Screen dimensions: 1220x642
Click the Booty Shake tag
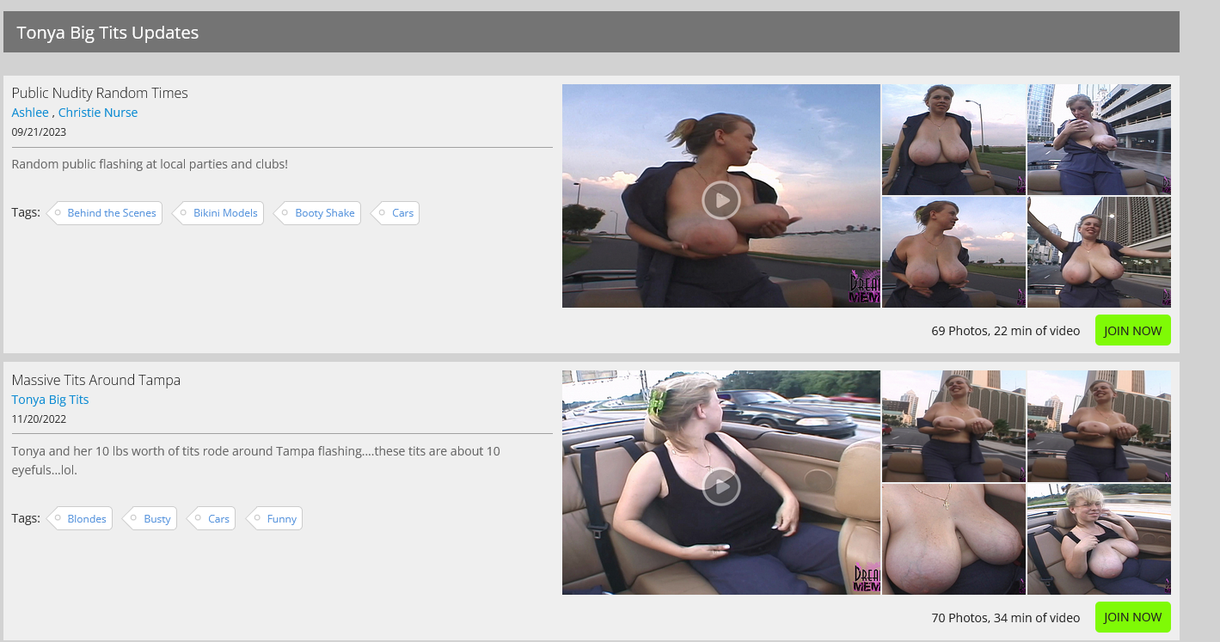(324, 213)
